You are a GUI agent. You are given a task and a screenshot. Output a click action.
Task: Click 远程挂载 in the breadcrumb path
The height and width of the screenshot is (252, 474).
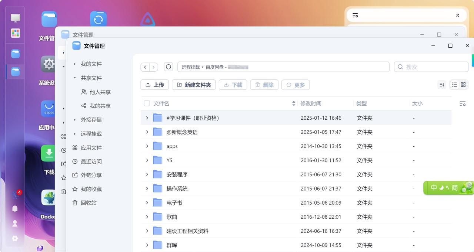[191, 67]
